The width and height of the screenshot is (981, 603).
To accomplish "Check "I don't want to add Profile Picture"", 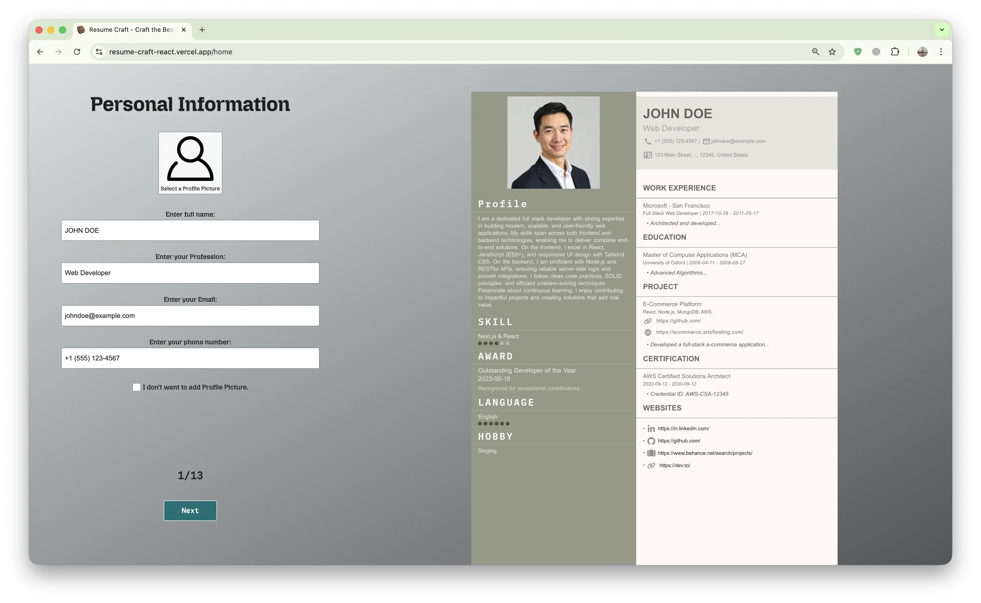I will coord(136,387).
